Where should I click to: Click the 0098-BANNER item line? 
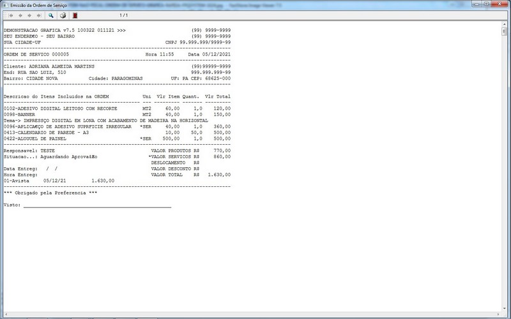[x=117, y=115]
